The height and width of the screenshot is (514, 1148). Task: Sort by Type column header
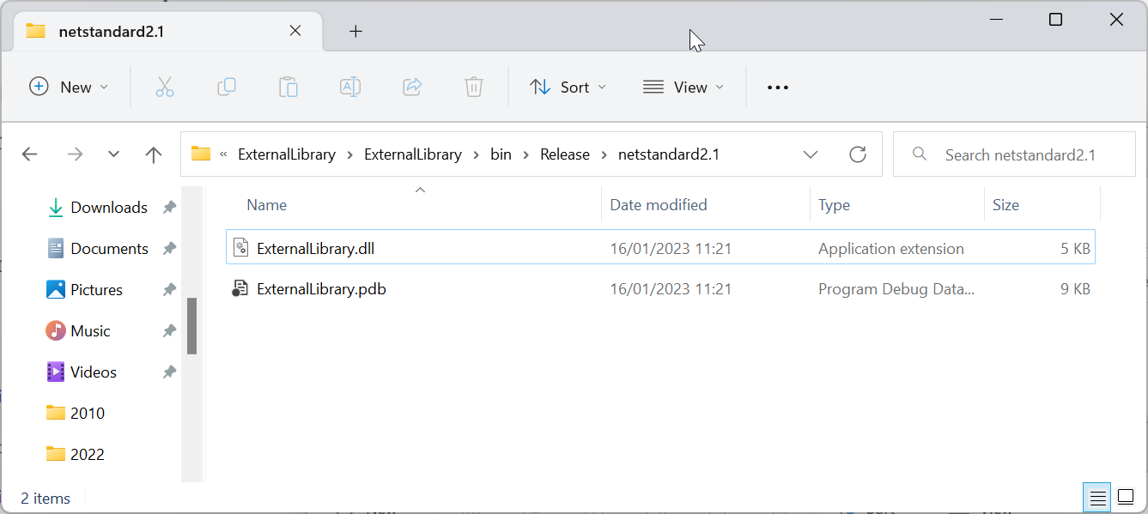pyautogui.click(x=834, y=204)
